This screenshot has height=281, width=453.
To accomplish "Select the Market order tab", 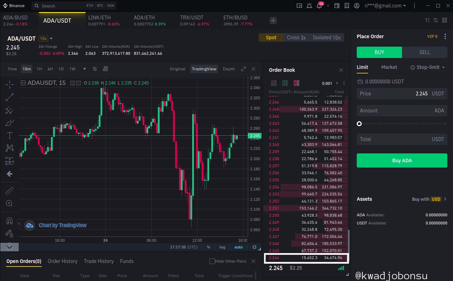I will pyautogui.click(x=389, y=67).
